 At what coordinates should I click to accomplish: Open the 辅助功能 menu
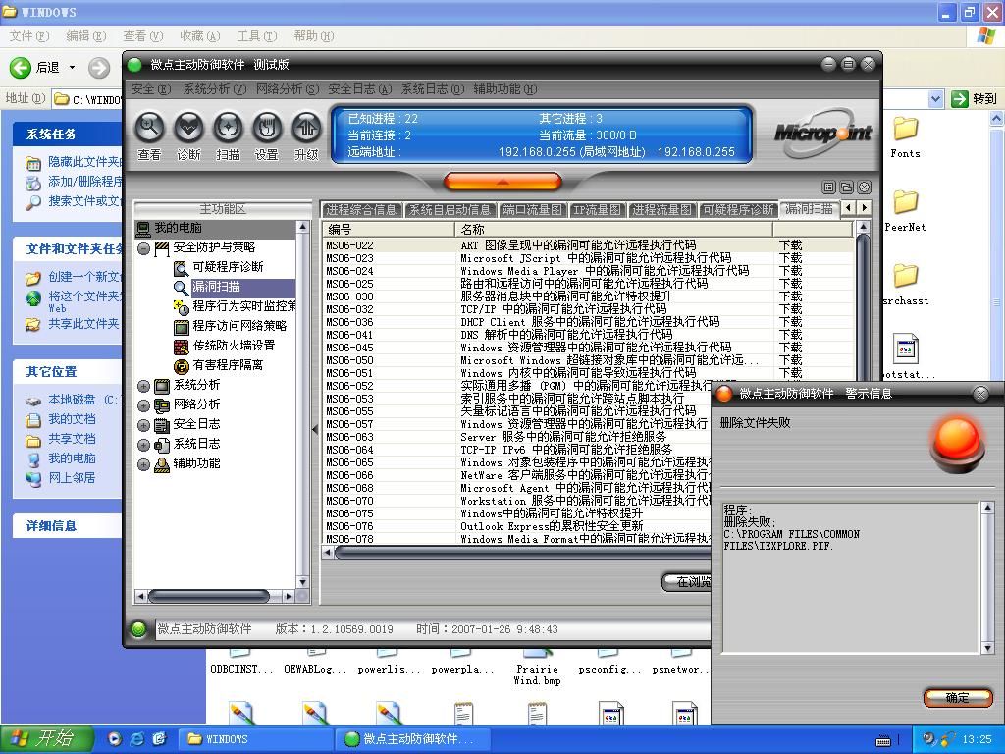tap(505, 89)
